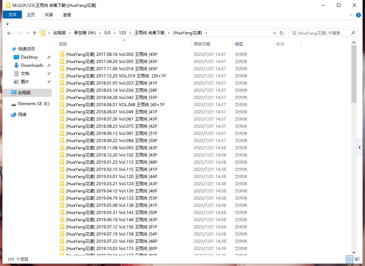365x266 pixels.
Task: Click the vertical scrollbar thumb
Action: 354,74
